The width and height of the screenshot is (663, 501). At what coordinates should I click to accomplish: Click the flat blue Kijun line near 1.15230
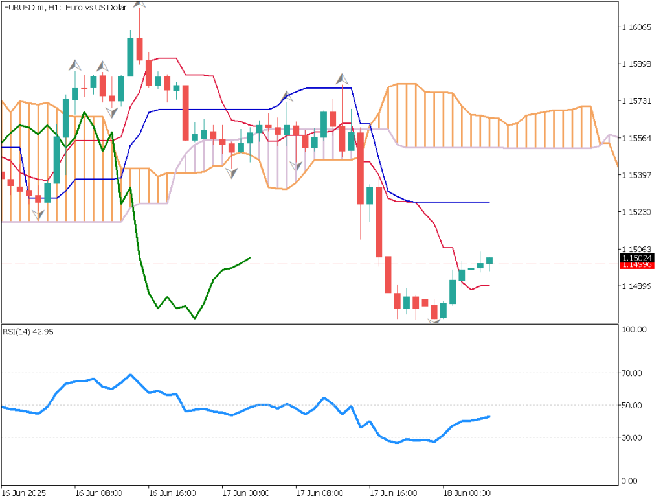tap(453, 202)
